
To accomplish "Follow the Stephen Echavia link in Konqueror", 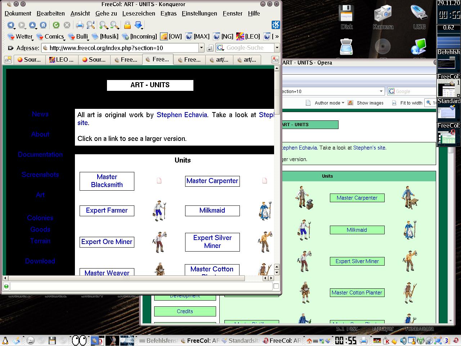I will tap(182, 115).
